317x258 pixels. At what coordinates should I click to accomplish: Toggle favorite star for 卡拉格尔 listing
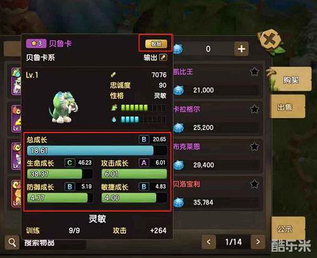(254, 109)
